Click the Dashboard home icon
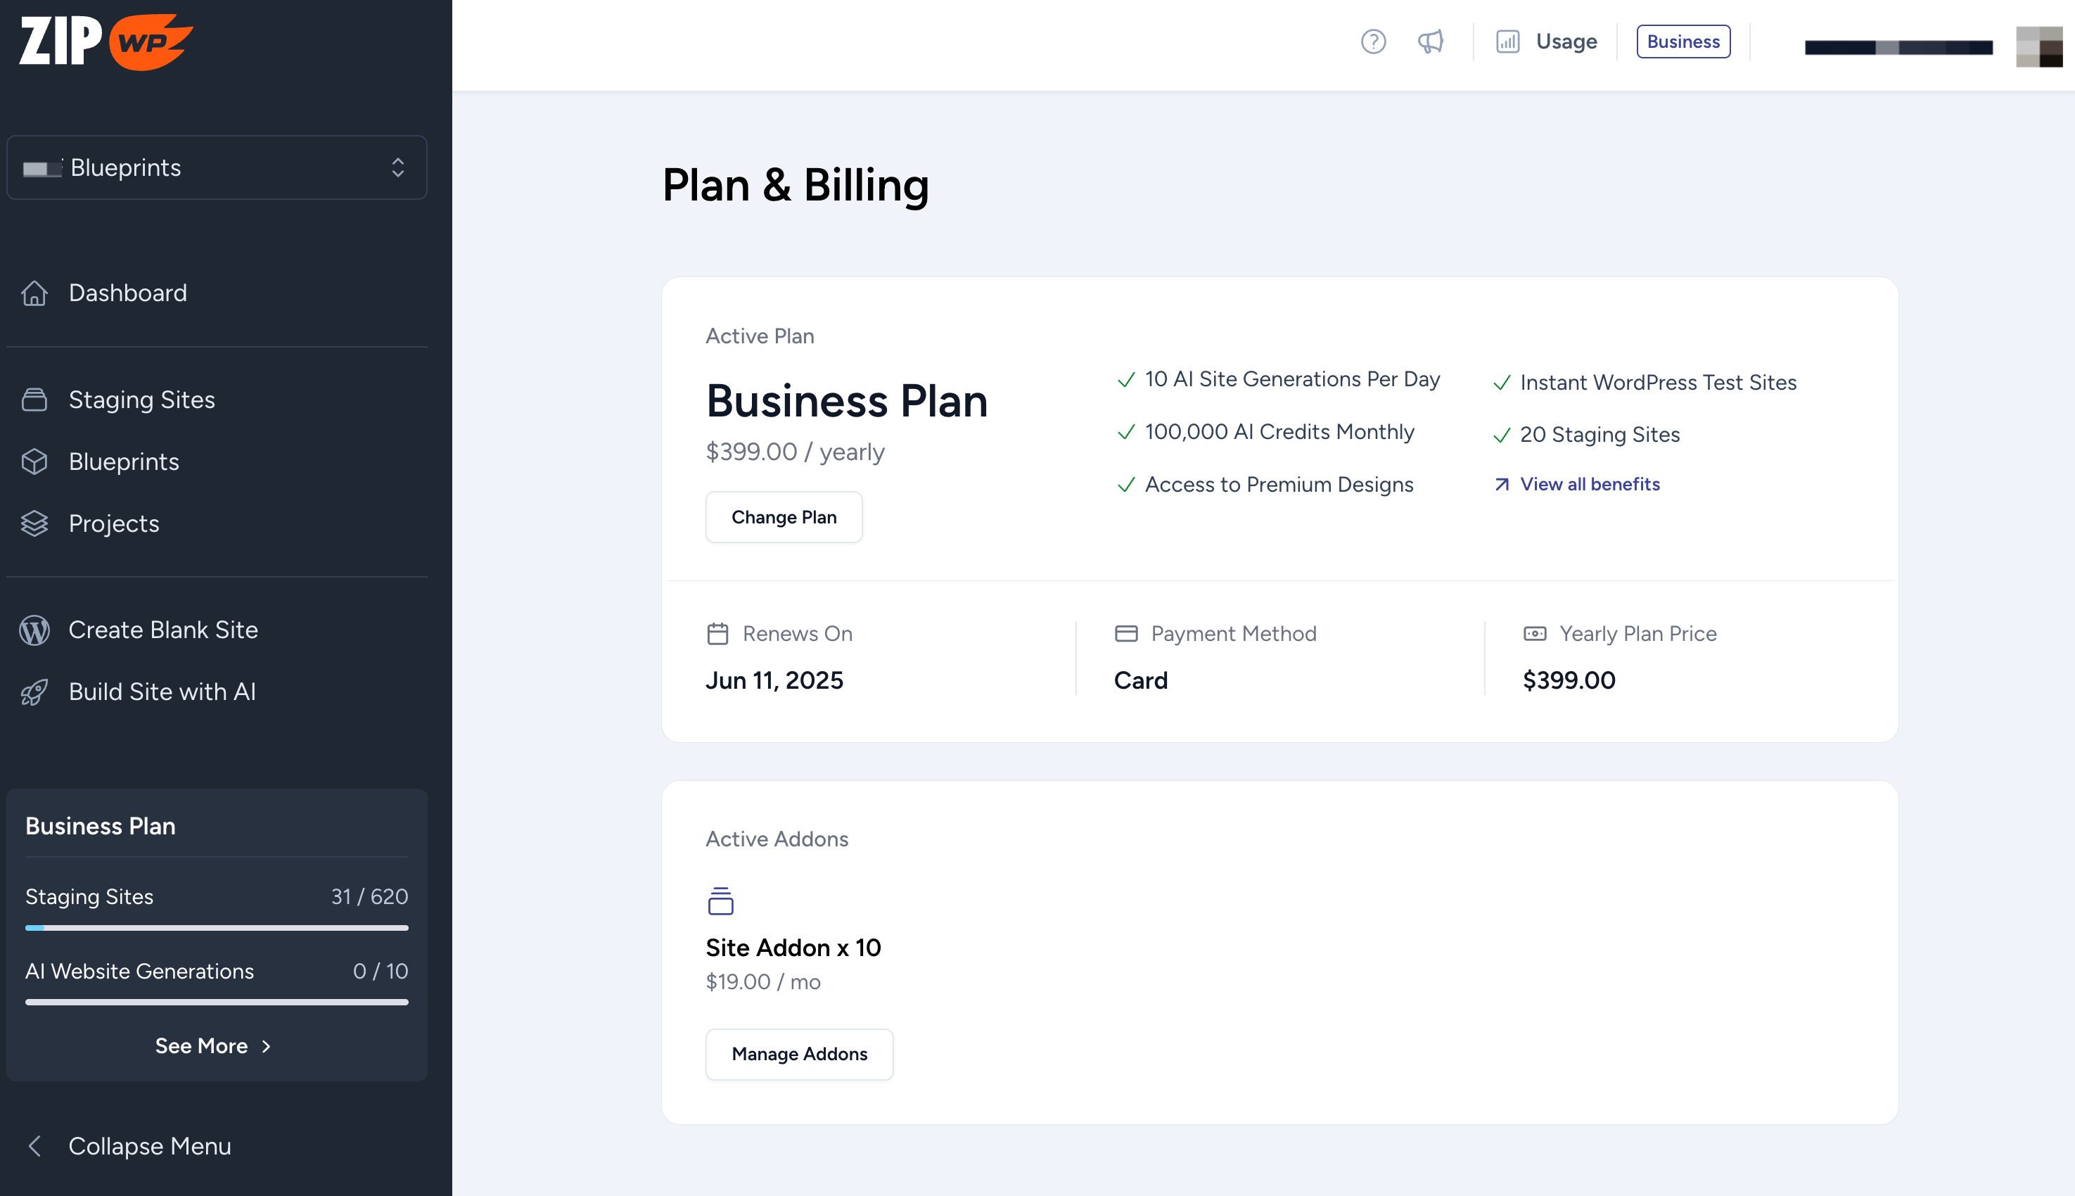This screenshot has height=1196, width=2075. pyautogui.click(x=34, y=293)
